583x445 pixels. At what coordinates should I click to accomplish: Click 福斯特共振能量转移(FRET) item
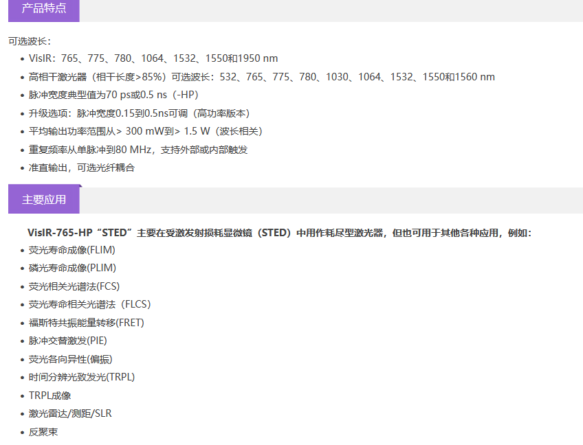(86, 323)
